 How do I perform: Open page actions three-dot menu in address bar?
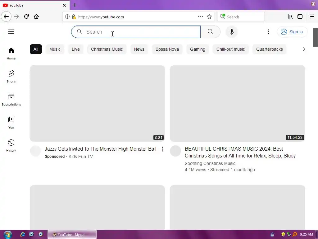pyautogui.click(x=200, y=17)
